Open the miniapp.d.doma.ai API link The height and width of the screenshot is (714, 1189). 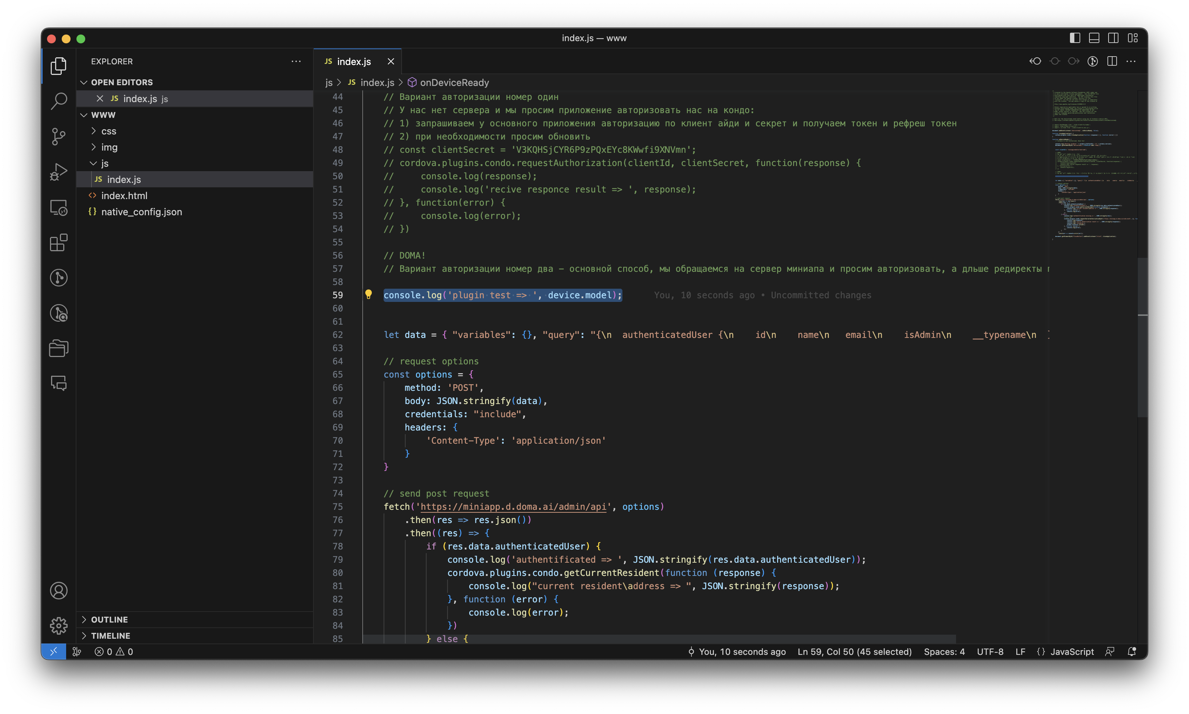click(x=513, y=506)
